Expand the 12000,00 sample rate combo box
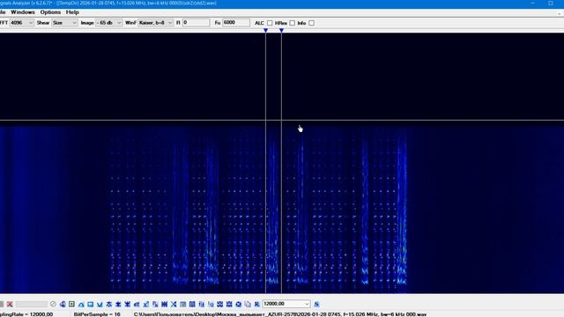The height and width of the screenshot is (317, 564). pos(286,304)
